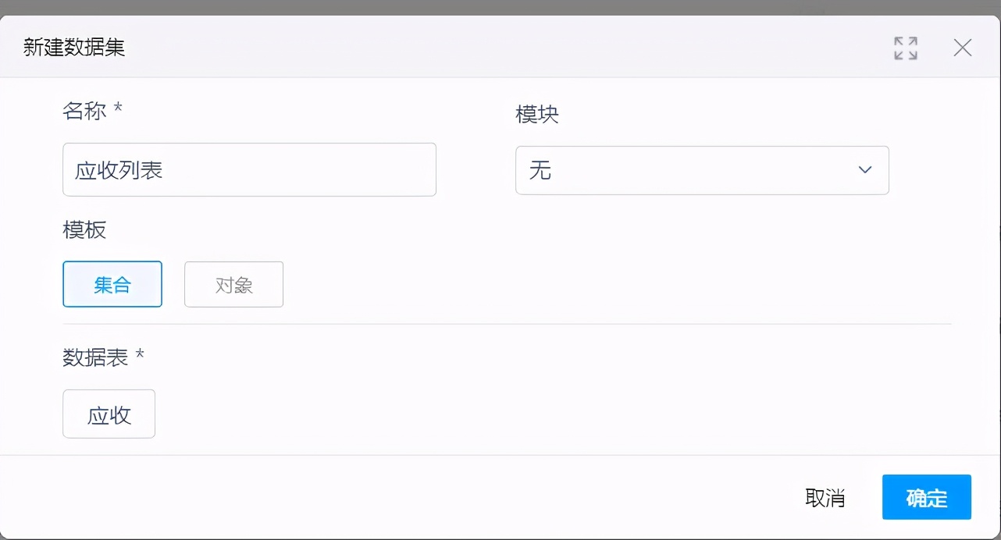
Task: Confirm with the 确定 button
Action: 926,497
